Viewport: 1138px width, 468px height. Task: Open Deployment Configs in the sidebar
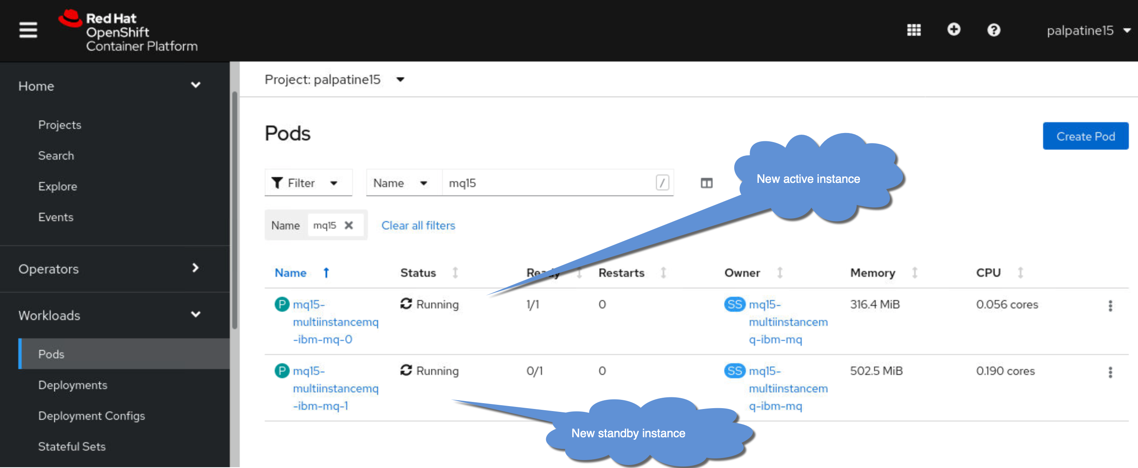(92, 416)
